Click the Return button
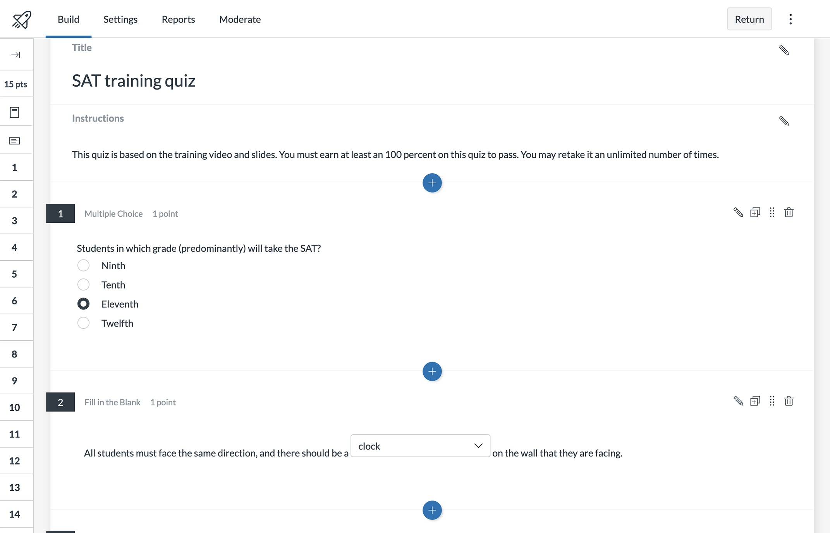The height and width of the screenshot is (533, 830). coord(749,19)
